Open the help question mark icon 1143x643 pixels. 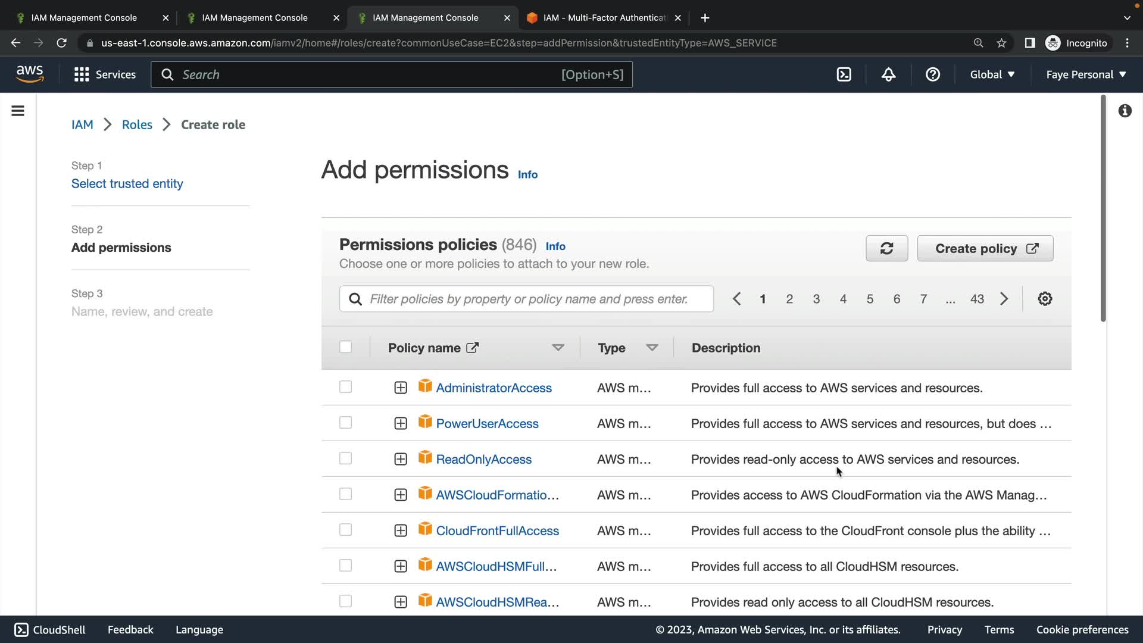click(932, 74)
